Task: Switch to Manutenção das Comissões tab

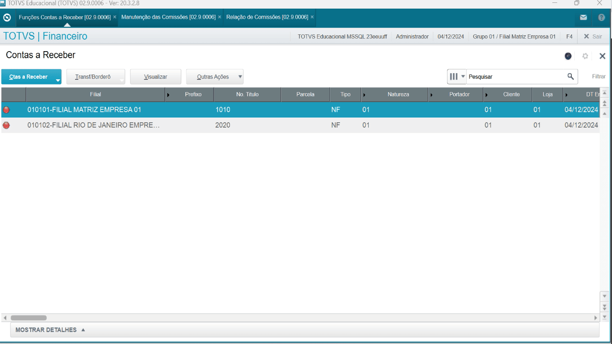Action: [x=168, y=17]
